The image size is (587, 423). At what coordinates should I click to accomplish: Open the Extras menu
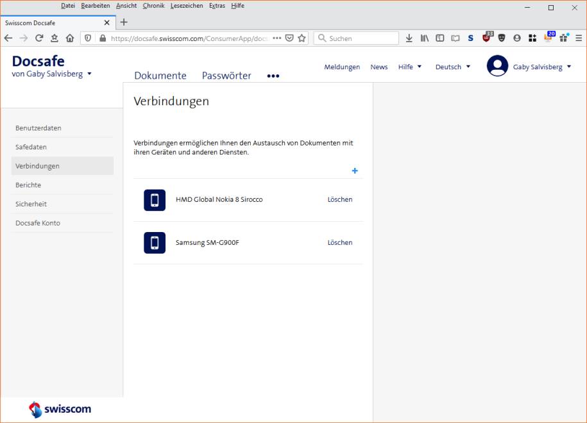(x=217, y=6)
